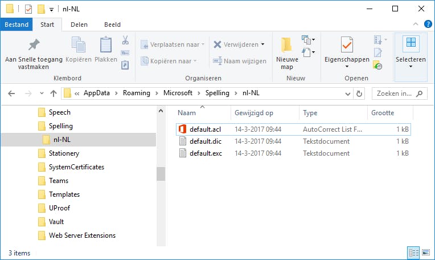
Task: Click the refresh icon beside address bar
Action: point(359,94)
